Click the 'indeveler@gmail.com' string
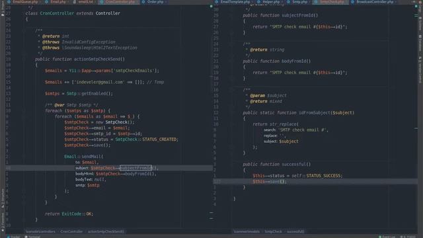This screenshot has height=238, width=423. pos(99,82)
